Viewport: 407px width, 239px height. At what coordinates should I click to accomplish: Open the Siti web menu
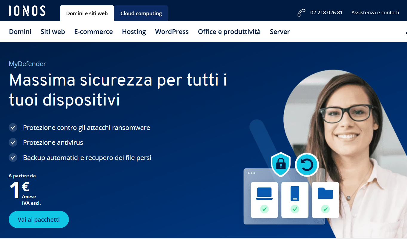[x=53, y=32]
